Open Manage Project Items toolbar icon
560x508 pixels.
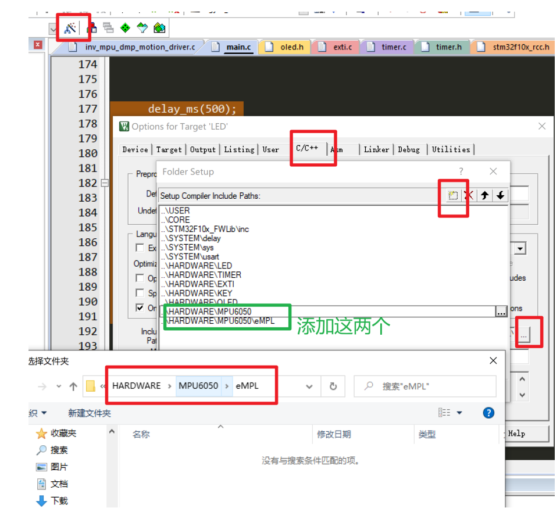[x=92, y=28]
